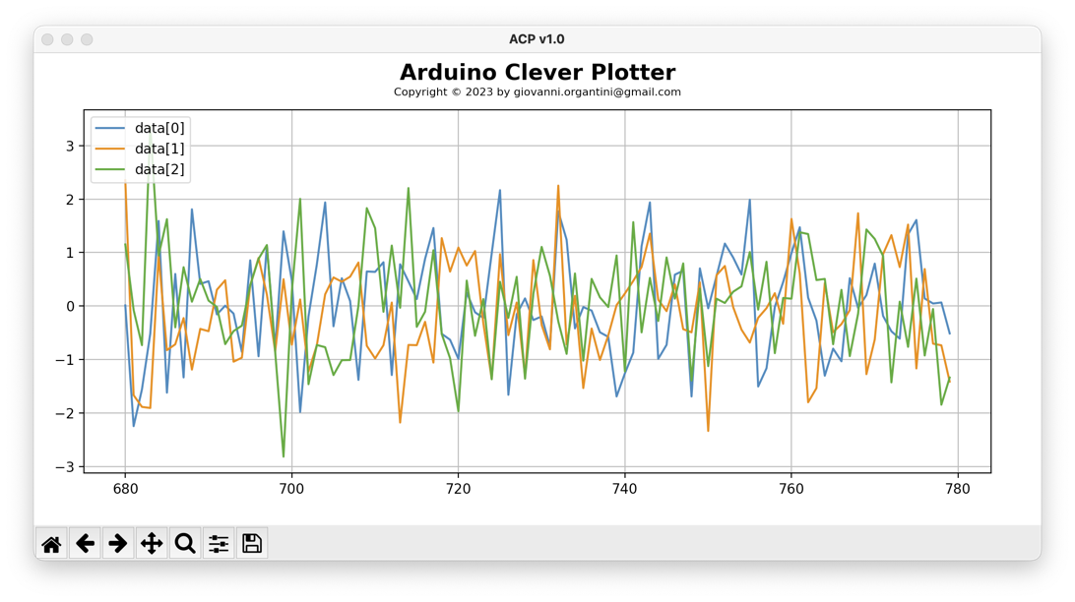
Task: Click the orange data[1] legend line
Action: click(109, 149)
